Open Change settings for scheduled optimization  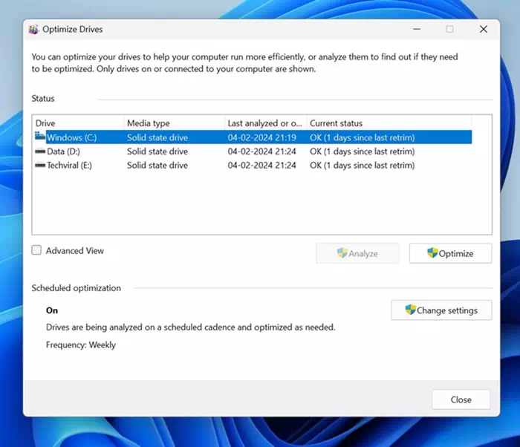pyautogui.click(x=441, y=310)
